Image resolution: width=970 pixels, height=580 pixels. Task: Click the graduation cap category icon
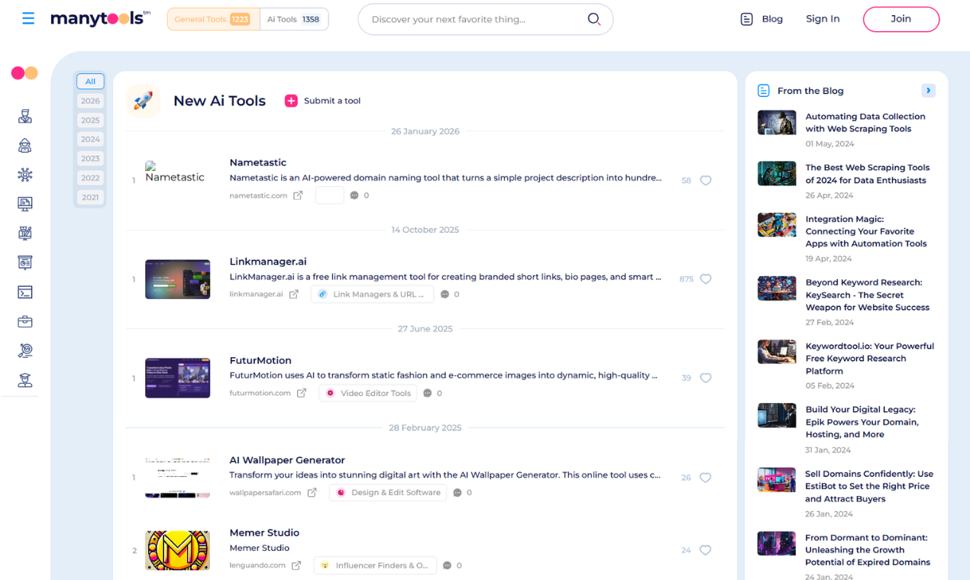point(24,379)
